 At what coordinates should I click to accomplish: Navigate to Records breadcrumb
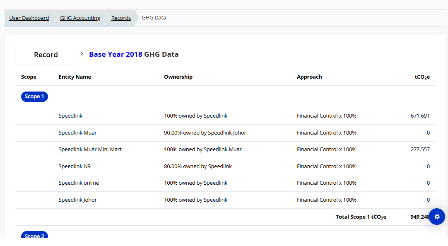click(121, 18)
